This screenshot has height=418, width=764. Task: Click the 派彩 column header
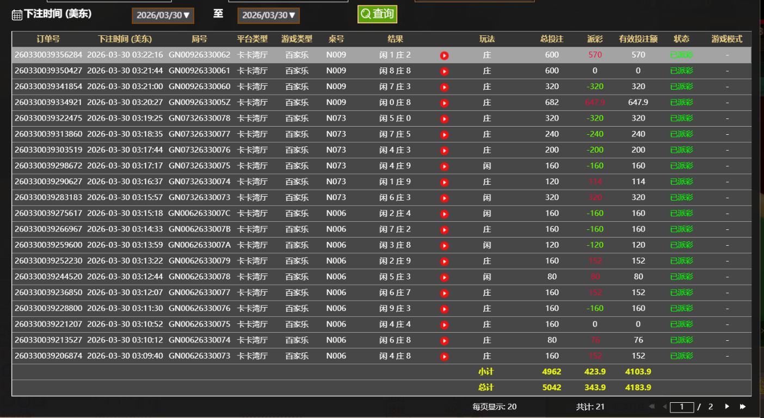[x=595, y=39]
